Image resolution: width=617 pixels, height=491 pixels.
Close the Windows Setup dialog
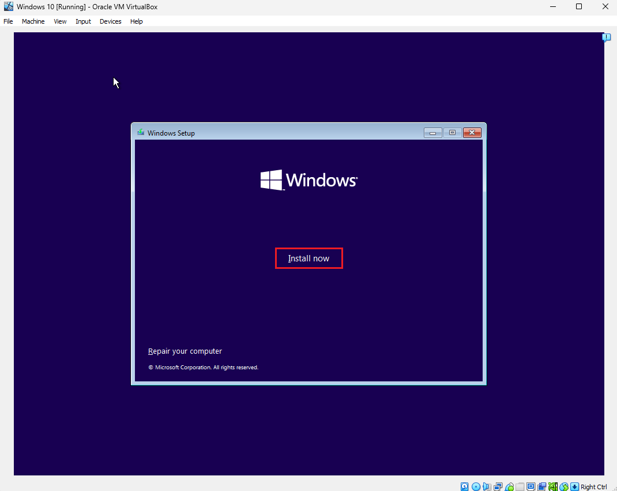click(x=472, y=133)
